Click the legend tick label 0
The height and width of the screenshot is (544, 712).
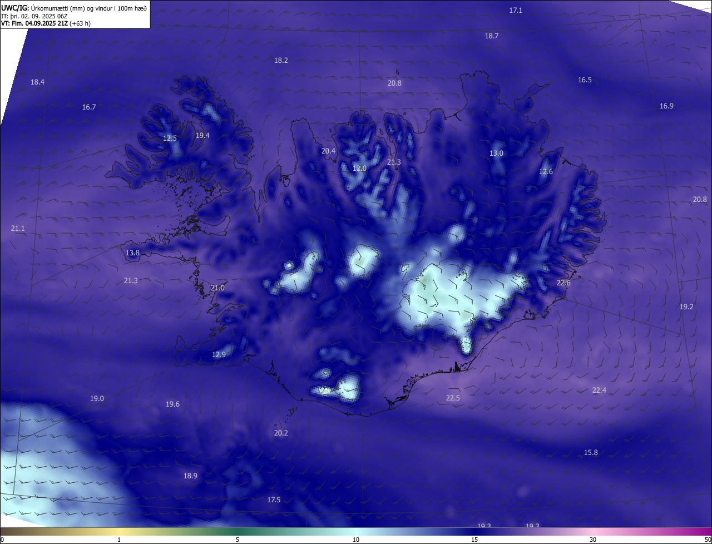click(2, 540)
